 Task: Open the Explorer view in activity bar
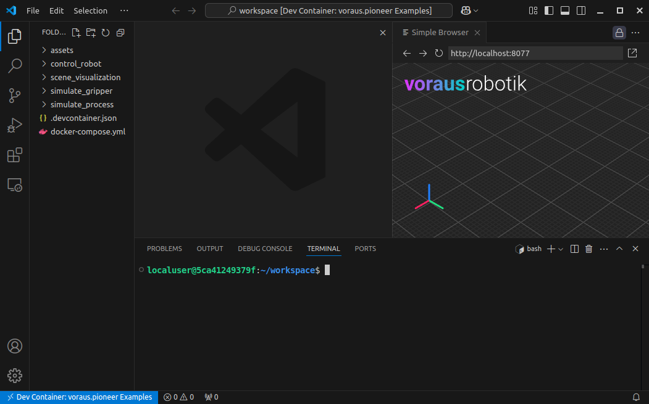coord(14,36)
